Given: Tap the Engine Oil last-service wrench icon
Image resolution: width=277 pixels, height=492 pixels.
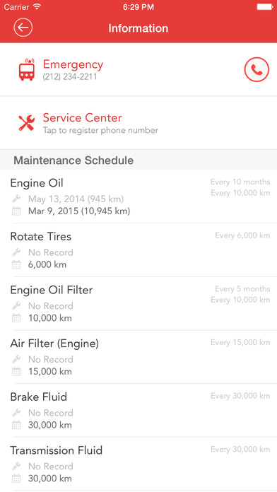Looking at the screenshot, I should (16, 199).
